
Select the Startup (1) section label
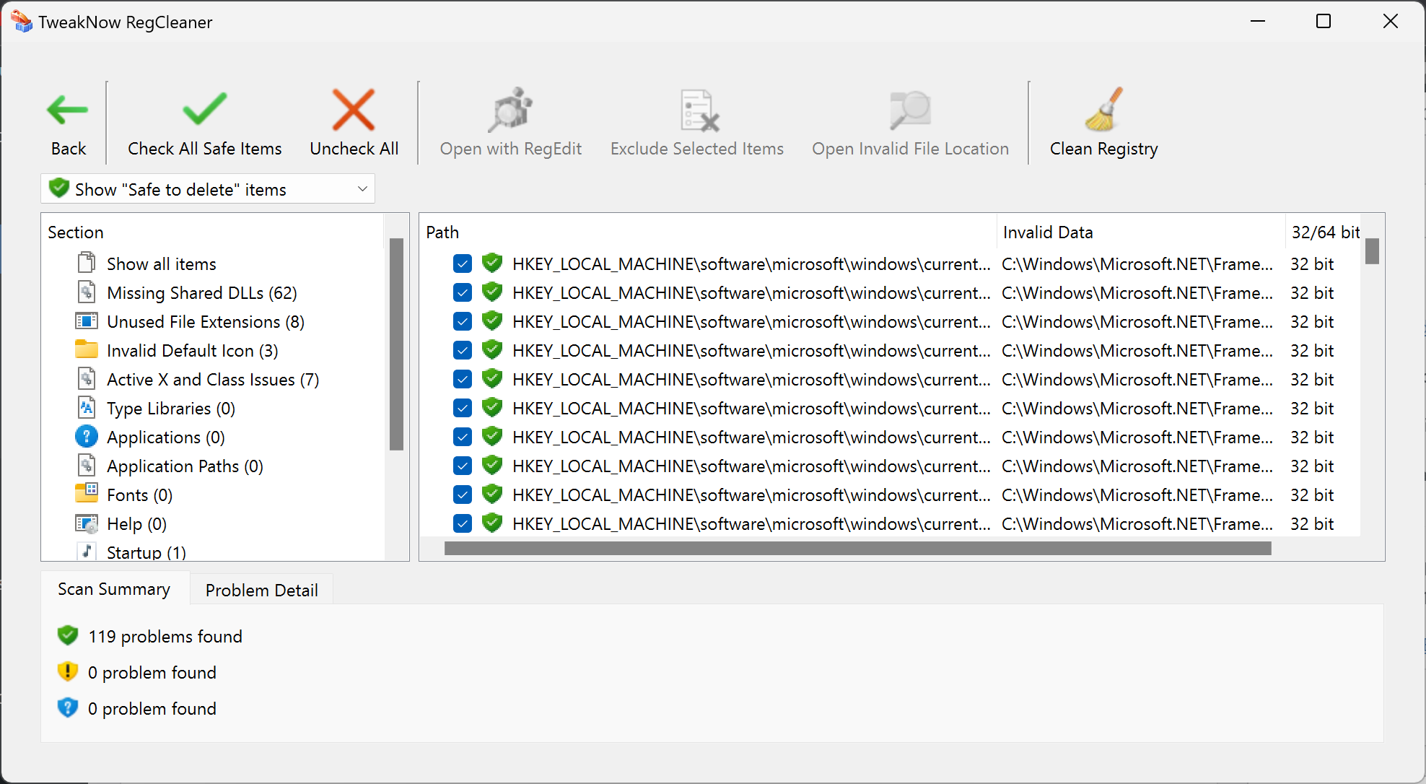pos(146,552)
